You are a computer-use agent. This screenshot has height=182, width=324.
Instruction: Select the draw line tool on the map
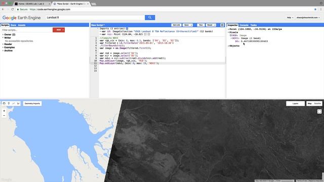(x=14, y=103)
